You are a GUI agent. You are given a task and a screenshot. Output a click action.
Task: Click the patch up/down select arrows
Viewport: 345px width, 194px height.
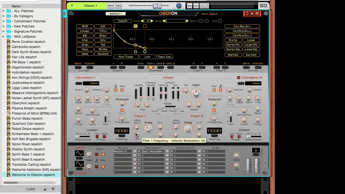click(247, 13)
